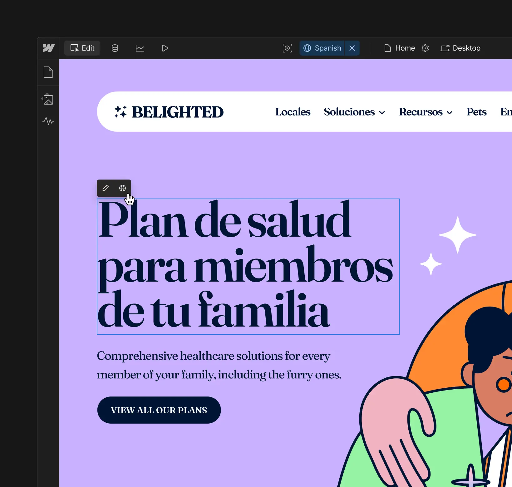The height and width of the screenshot is (487, 512).
Task: Open settings via the gear icon
Action: [425, 48]
